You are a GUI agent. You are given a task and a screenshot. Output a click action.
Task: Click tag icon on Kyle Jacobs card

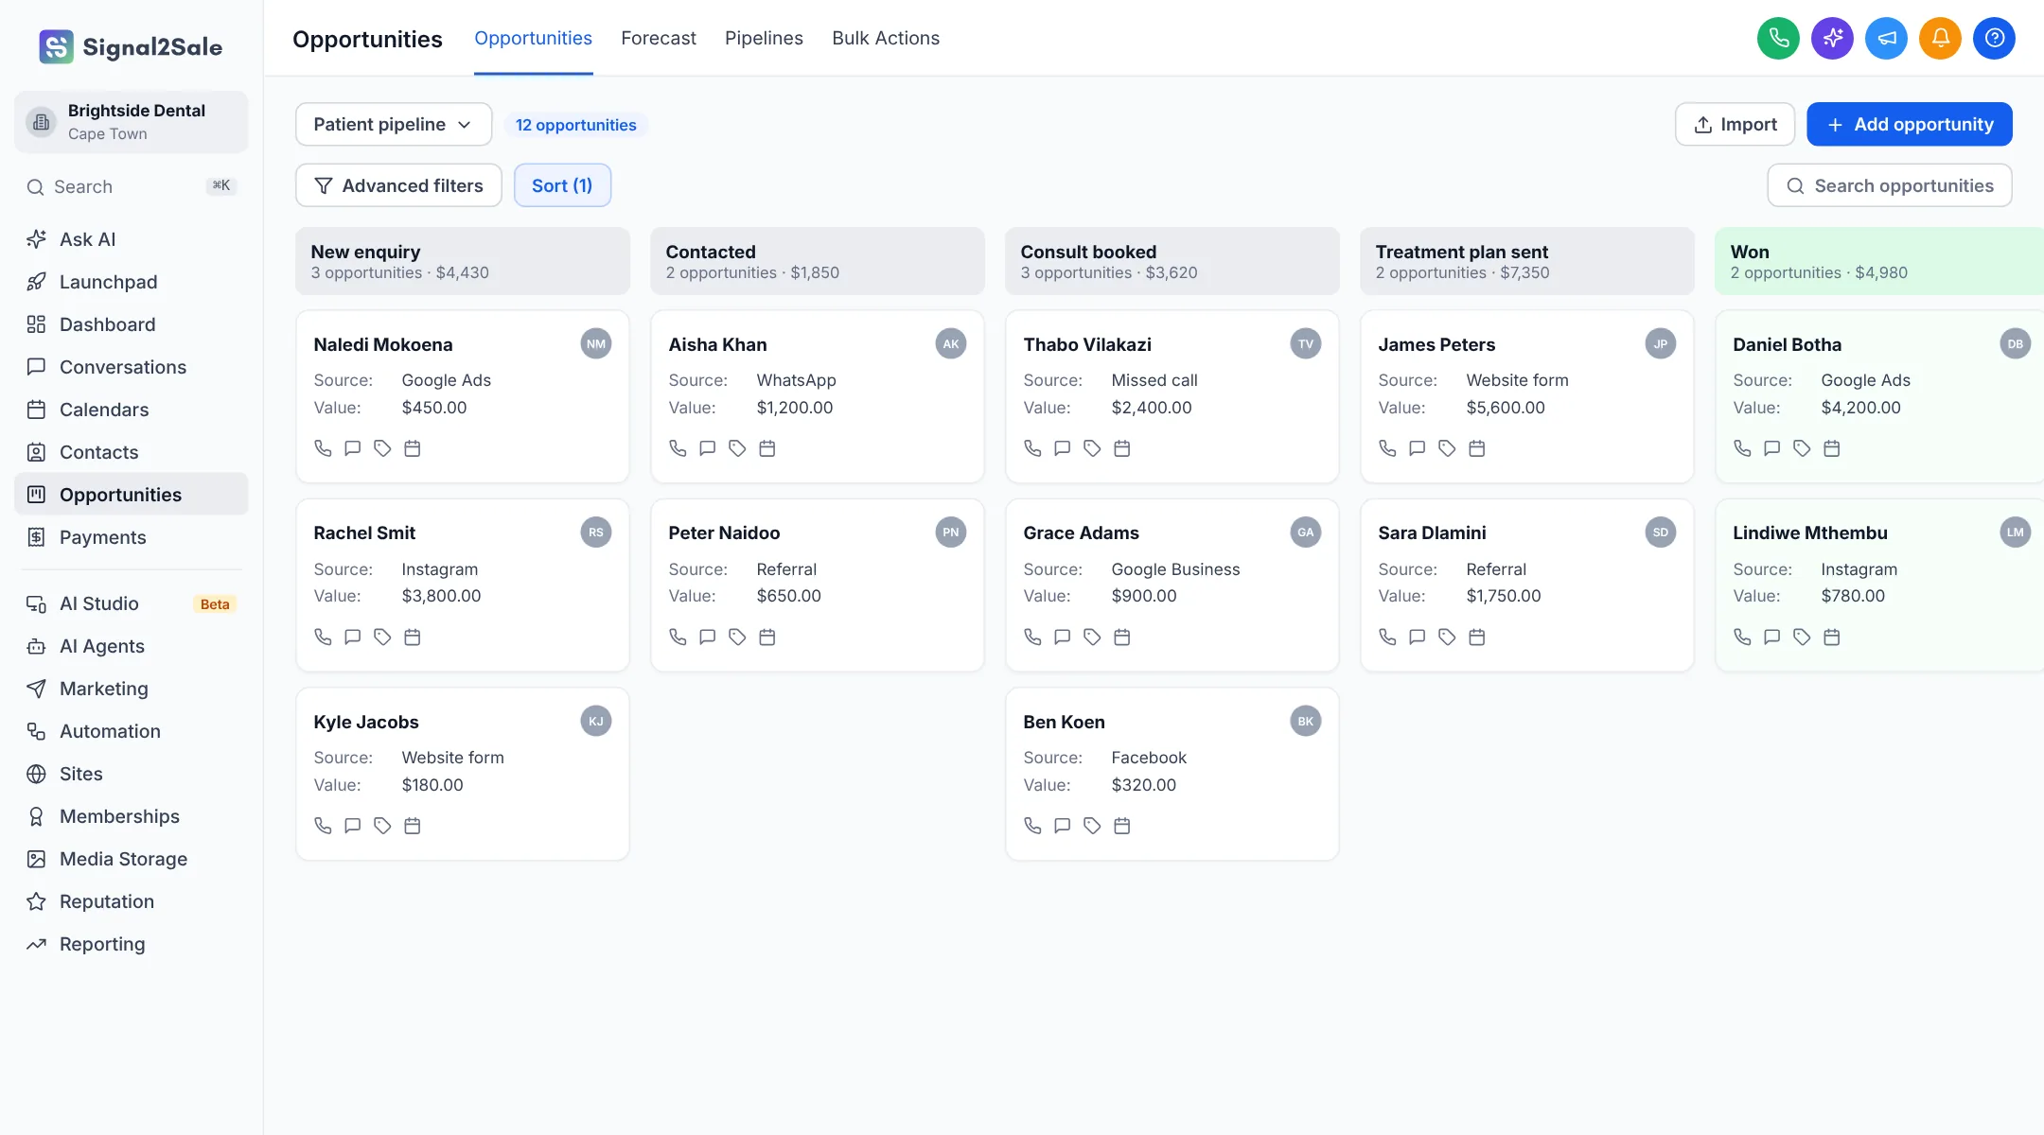pos(382,826)
